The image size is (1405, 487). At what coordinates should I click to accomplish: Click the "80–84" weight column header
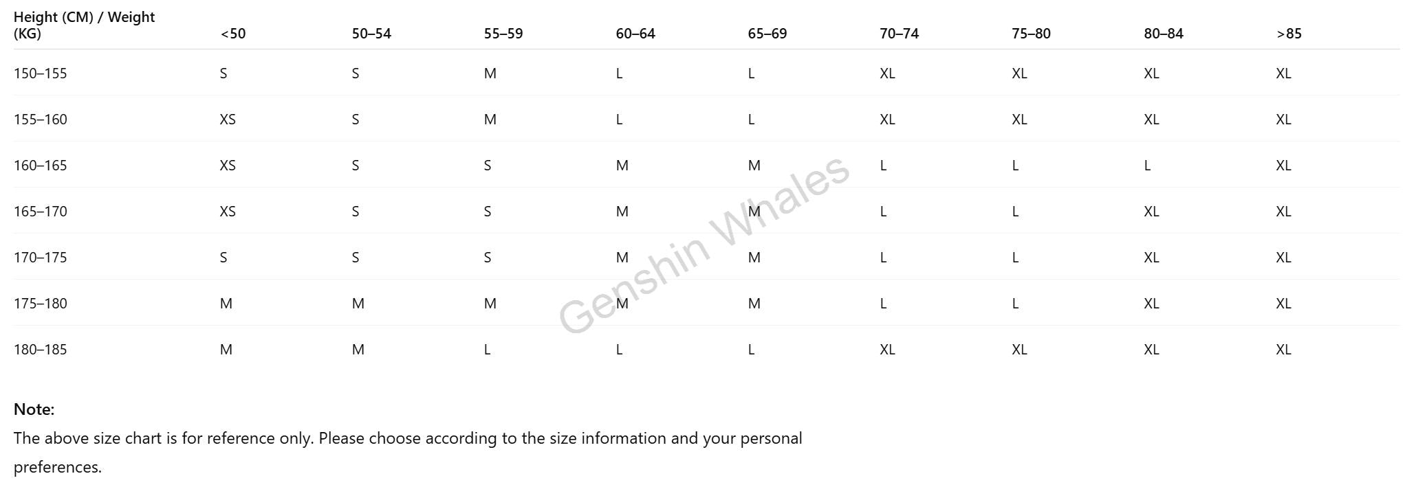(1164, 34)
